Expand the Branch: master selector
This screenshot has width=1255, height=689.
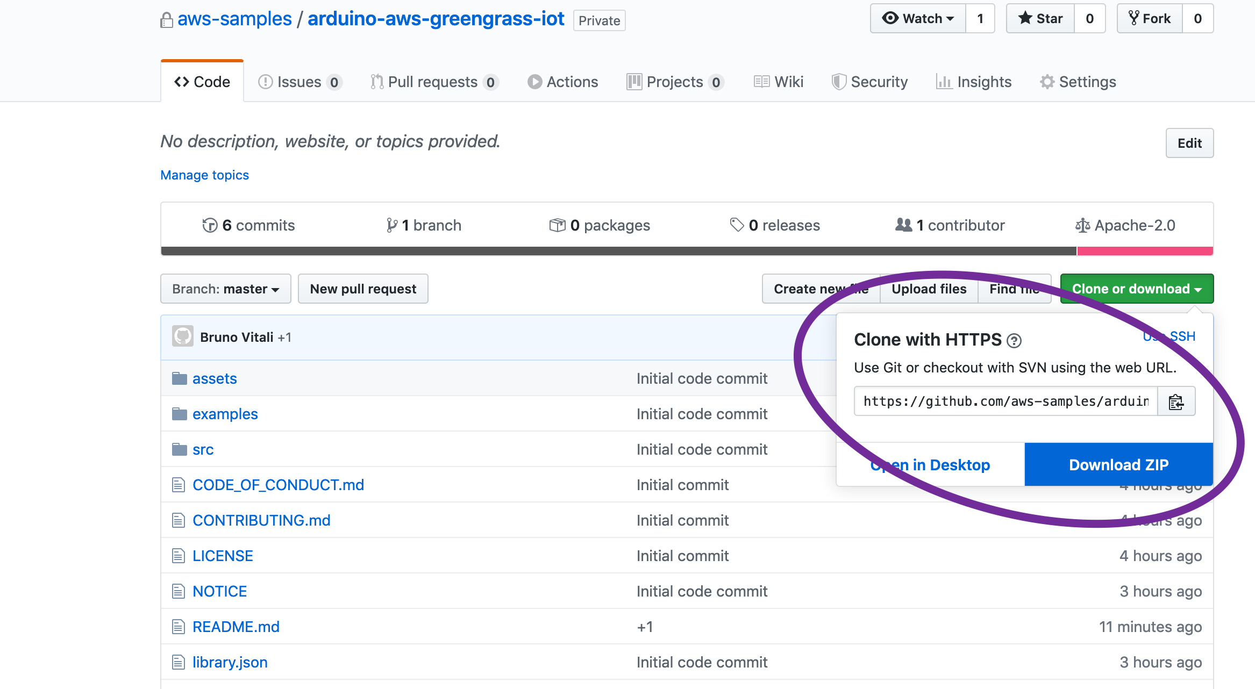(225, 289)
